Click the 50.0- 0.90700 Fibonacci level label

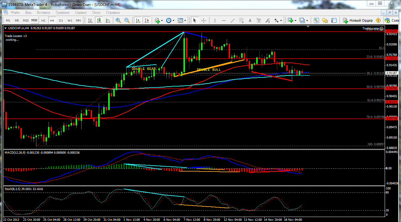click(375, 86)
